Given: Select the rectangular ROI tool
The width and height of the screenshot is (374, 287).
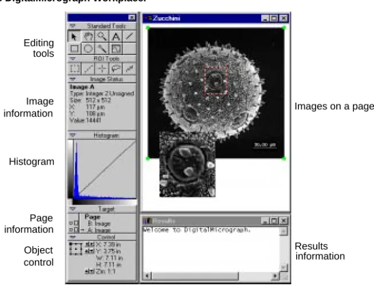Looking at the screenshot, I should coord(74,69).
